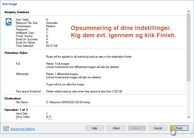
Task: Select the Retention Rules heading
Action: [x=16, y=53]
